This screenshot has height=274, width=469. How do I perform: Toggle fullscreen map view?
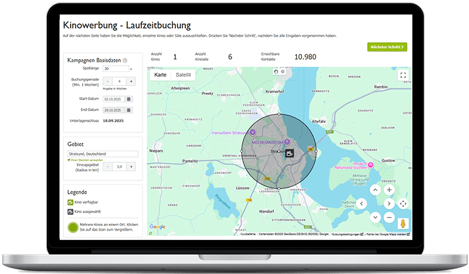[402, 75]
